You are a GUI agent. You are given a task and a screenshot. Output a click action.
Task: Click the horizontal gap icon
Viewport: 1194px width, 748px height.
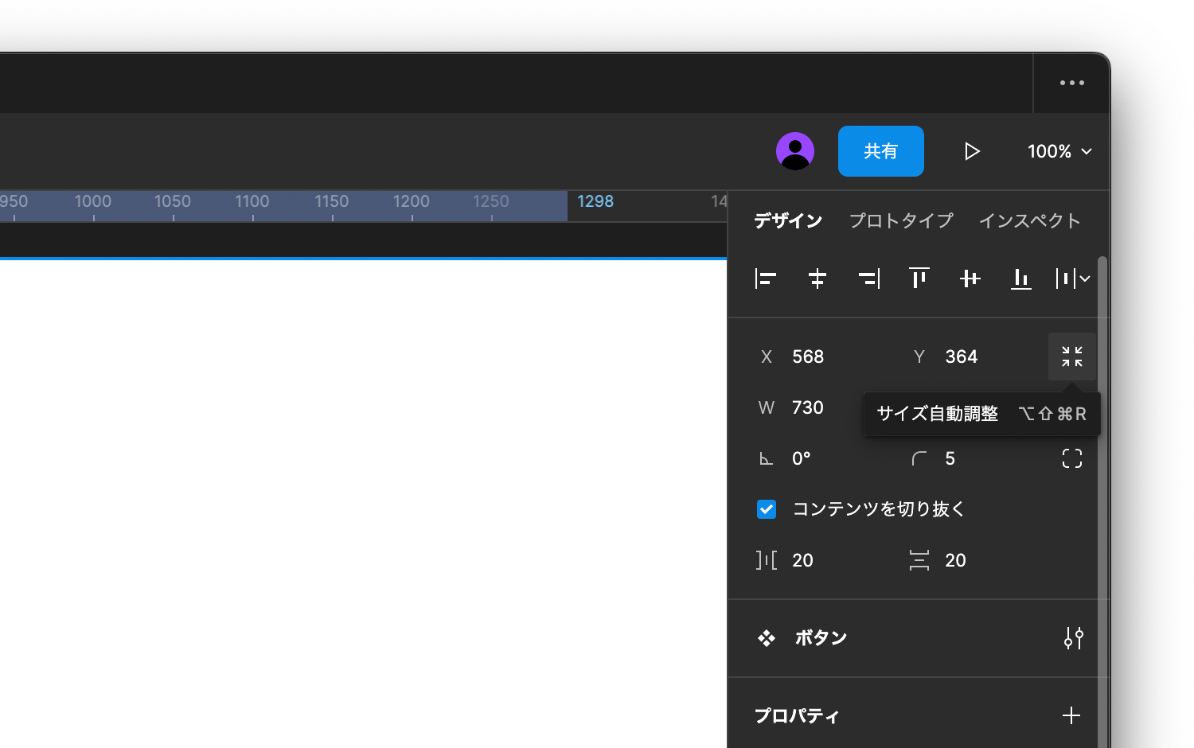click(x=767, y=560)
